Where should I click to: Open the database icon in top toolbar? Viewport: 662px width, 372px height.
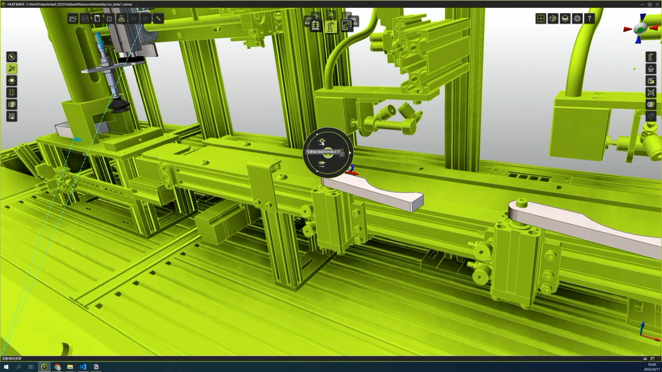tap(85, 19)
